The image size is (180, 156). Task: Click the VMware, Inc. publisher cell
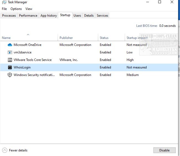69,60
